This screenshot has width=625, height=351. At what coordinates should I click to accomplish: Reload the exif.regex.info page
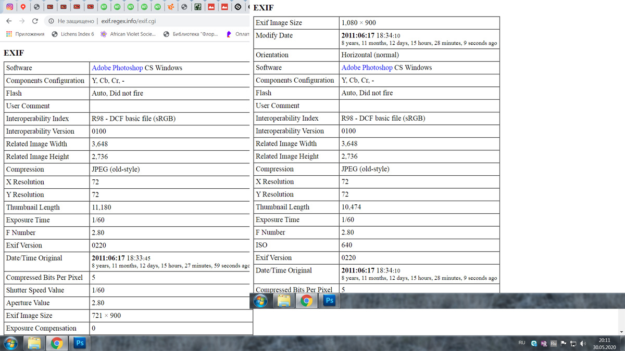click(x=35, y=21)
